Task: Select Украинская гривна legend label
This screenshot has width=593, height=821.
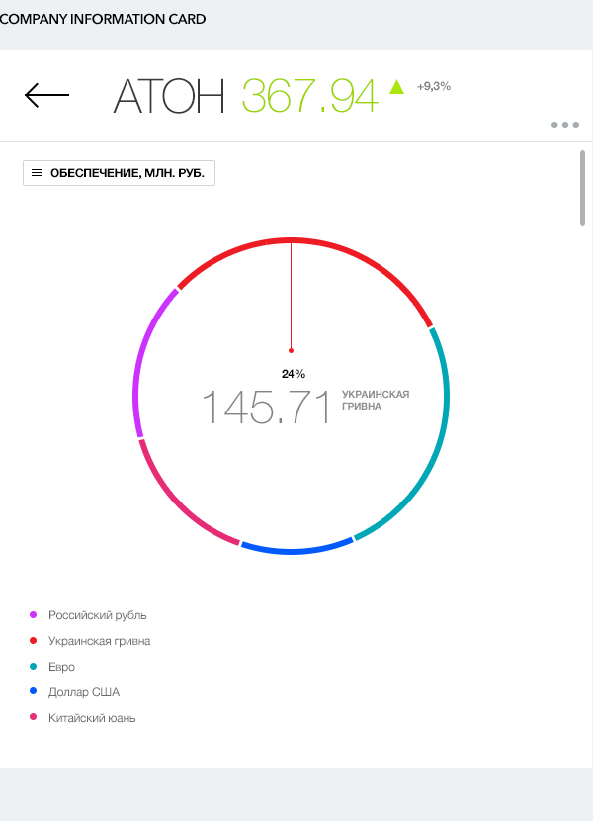Action: [100, 641]
